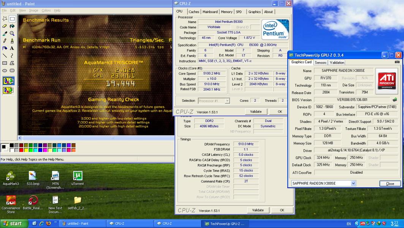Image resolution: width=404 pixels, height=228 pixels.
Task: Select the New Text Document desktop file
Action: 55,204
